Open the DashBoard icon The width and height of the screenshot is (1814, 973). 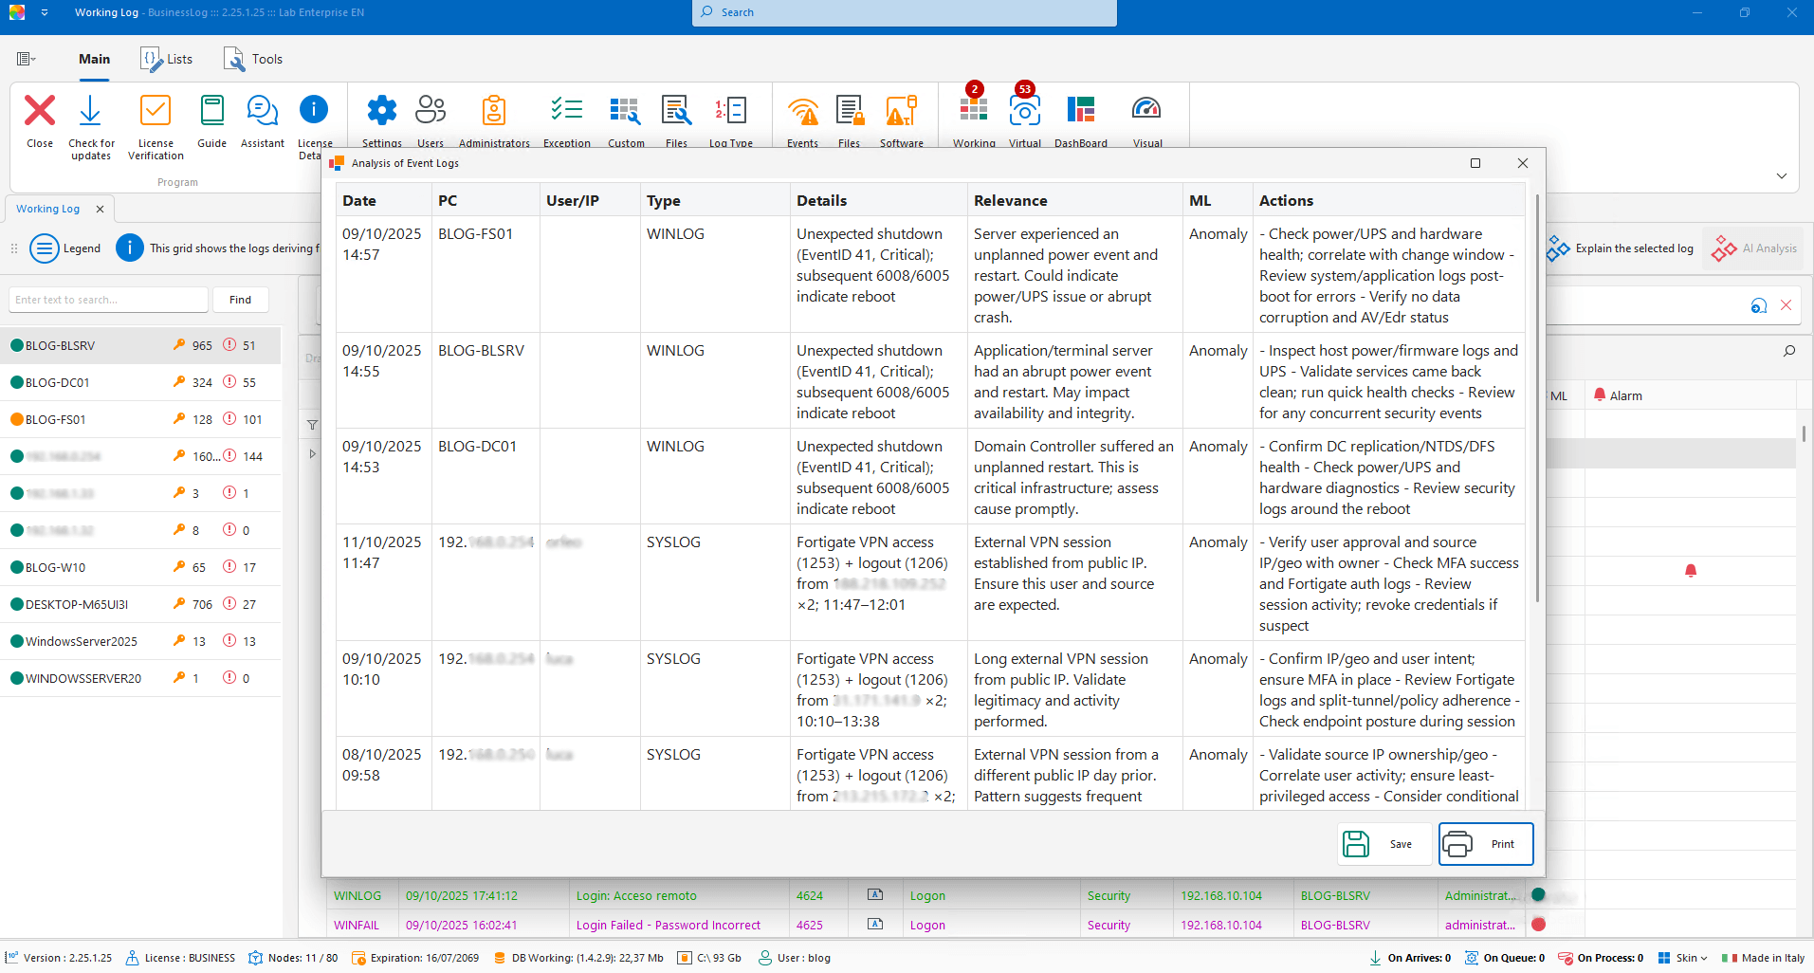click(x=1080, y=112)
